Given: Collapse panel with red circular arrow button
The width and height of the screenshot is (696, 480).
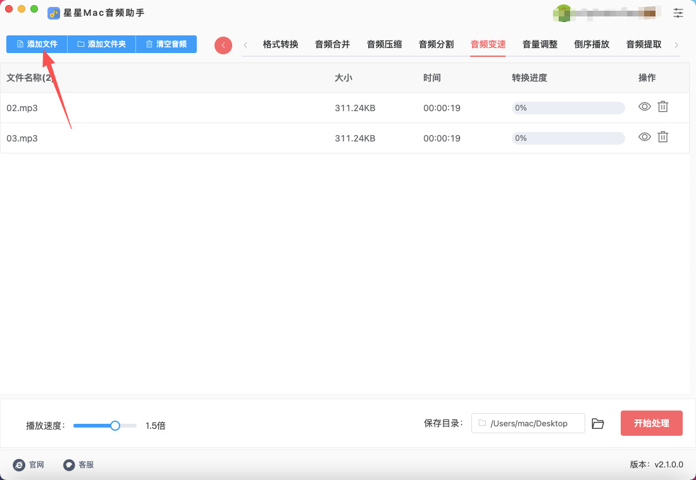Looking at the screenshot, I should pos(223,45).
